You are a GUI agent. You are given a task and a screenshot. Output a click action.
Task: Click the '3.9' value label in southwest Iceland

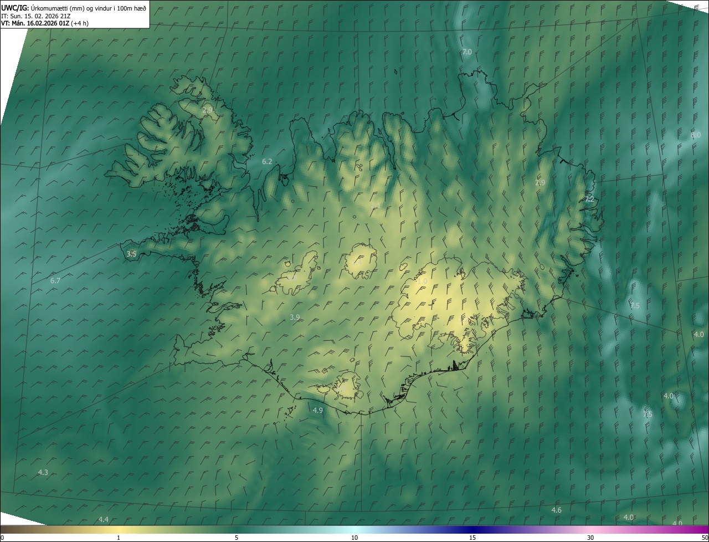click(x=295, y=318)
